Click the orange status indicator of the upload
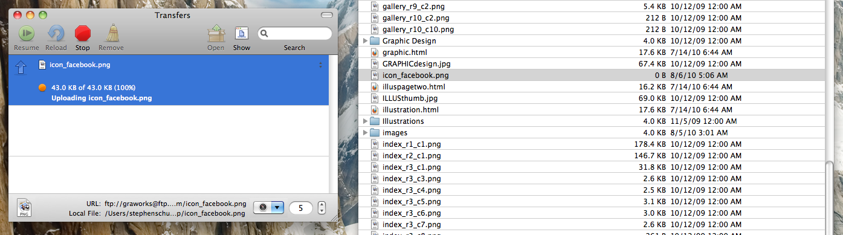The width and height of the screenshot is (843, 235). tap(42, 88)
